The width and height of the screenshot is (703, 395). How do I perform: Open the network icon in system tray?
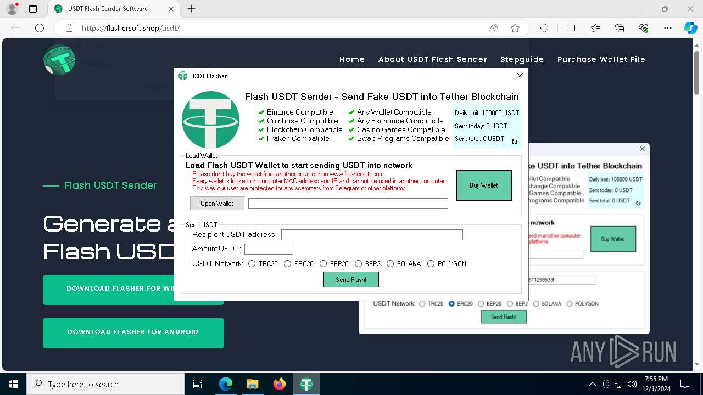(619, 384)
